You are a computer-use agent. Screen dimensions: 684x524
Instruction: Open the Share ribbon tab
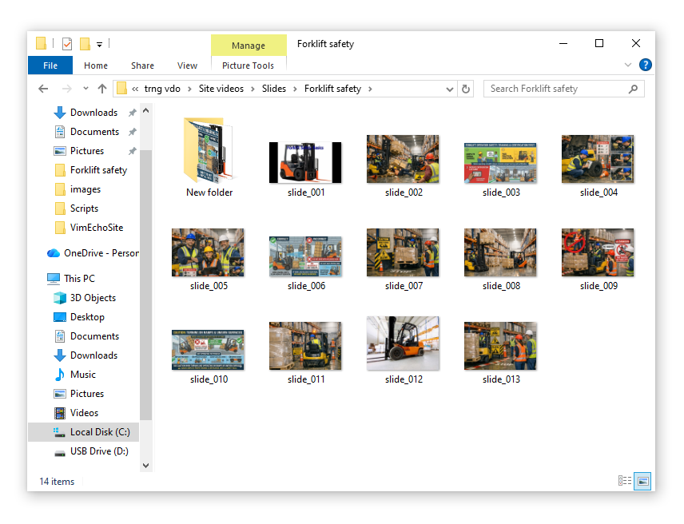pos(142,65)
